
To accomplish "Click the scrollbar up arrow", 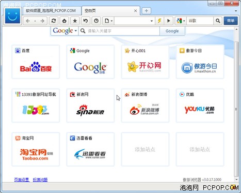I will 236,30.
